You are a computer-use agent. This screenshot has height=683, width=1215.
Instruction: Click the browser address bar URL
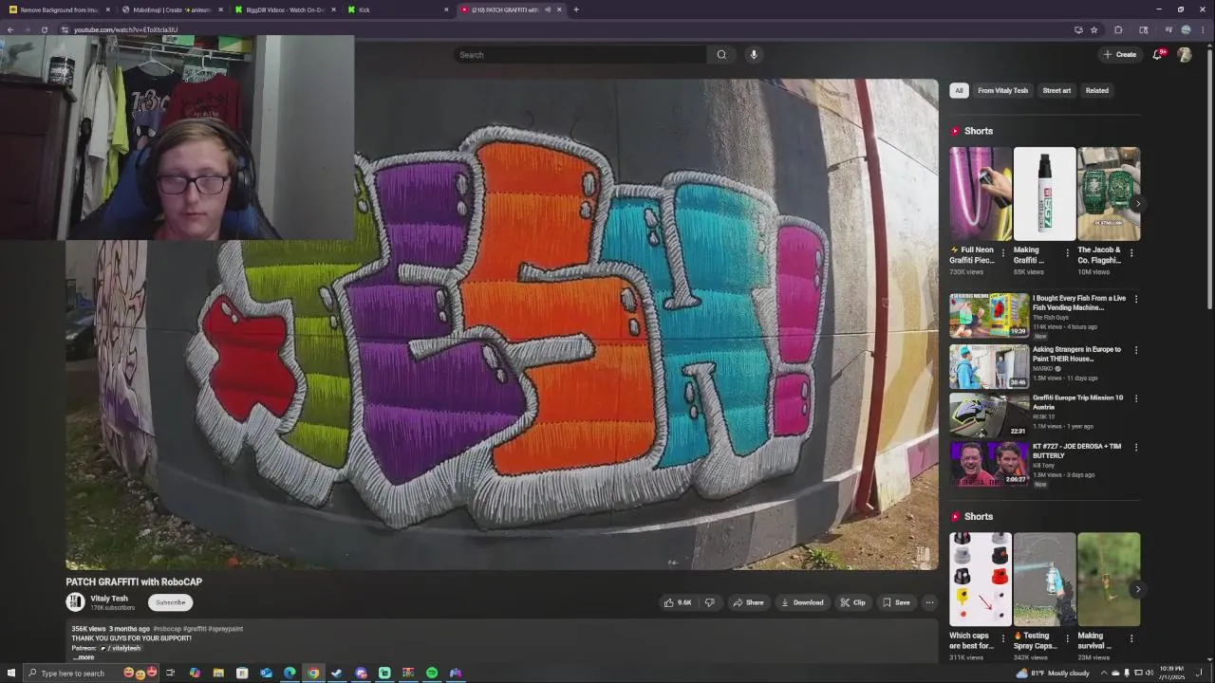pyautogui.click(x=125, y=29)
